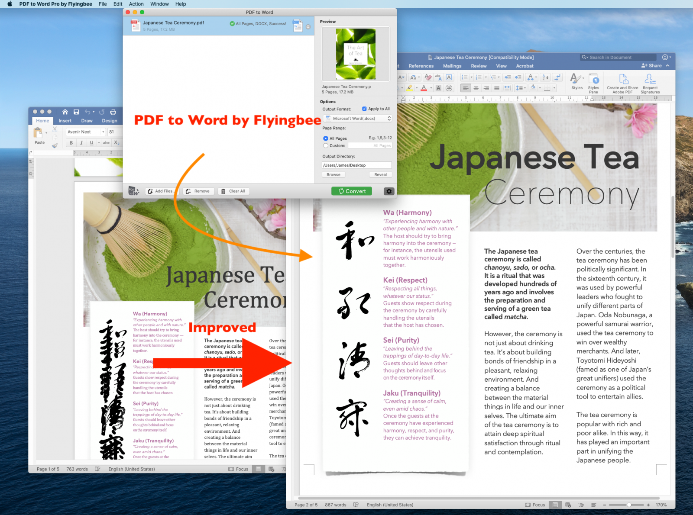Click the Format Painter brush icon

(x=55, y=145)
